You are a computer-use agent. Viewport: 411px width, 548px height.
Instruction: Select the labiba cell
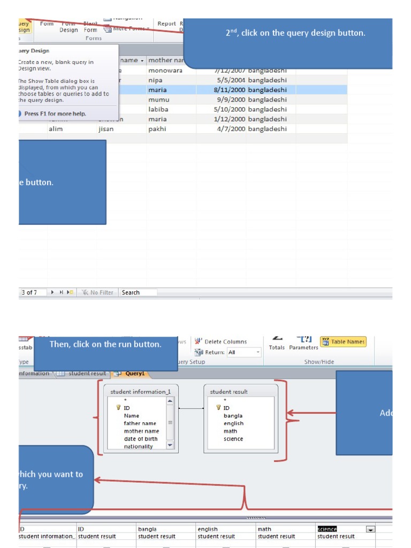171,109
